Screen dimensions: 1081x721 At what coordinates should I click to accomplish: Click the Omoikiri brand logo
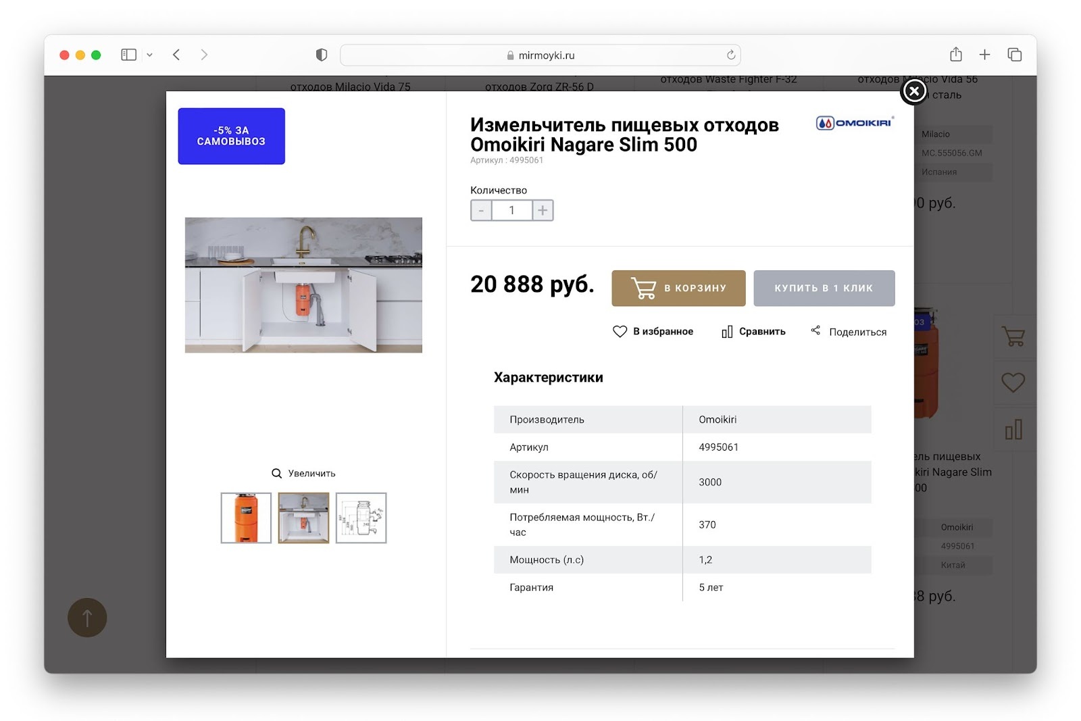pyautogui.click(x=855, y=122)
